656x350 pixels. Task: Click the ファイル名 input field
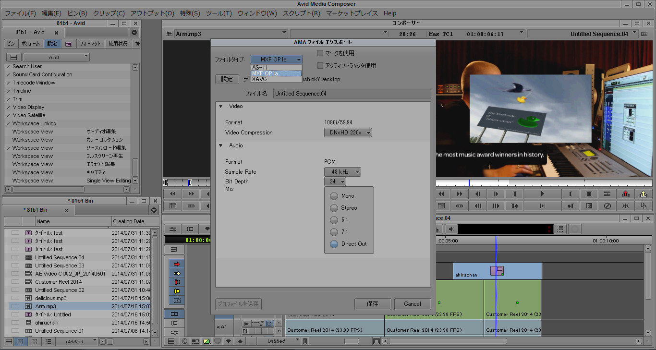click(352, 94)
